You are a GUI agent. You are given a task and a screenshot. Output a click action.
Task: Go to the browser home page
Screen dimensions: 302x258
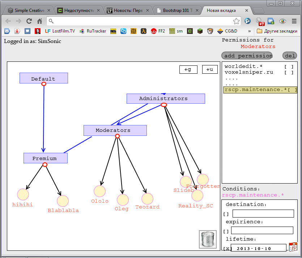pos(40,21)
